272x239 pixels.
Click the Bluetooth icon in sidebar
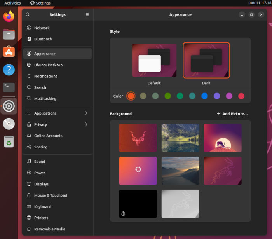29,39
